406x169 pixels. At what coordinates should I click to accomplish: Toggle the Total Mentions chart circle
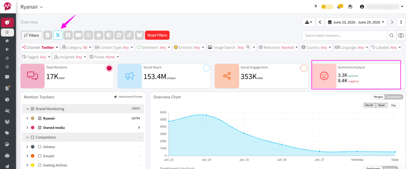109,68
